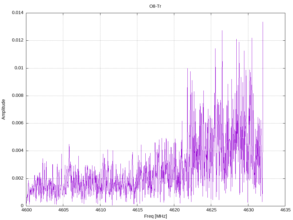Click the 4620 x-axis tick label
The width and height of the screenshot is (293, 220).
tap(175, 210)
